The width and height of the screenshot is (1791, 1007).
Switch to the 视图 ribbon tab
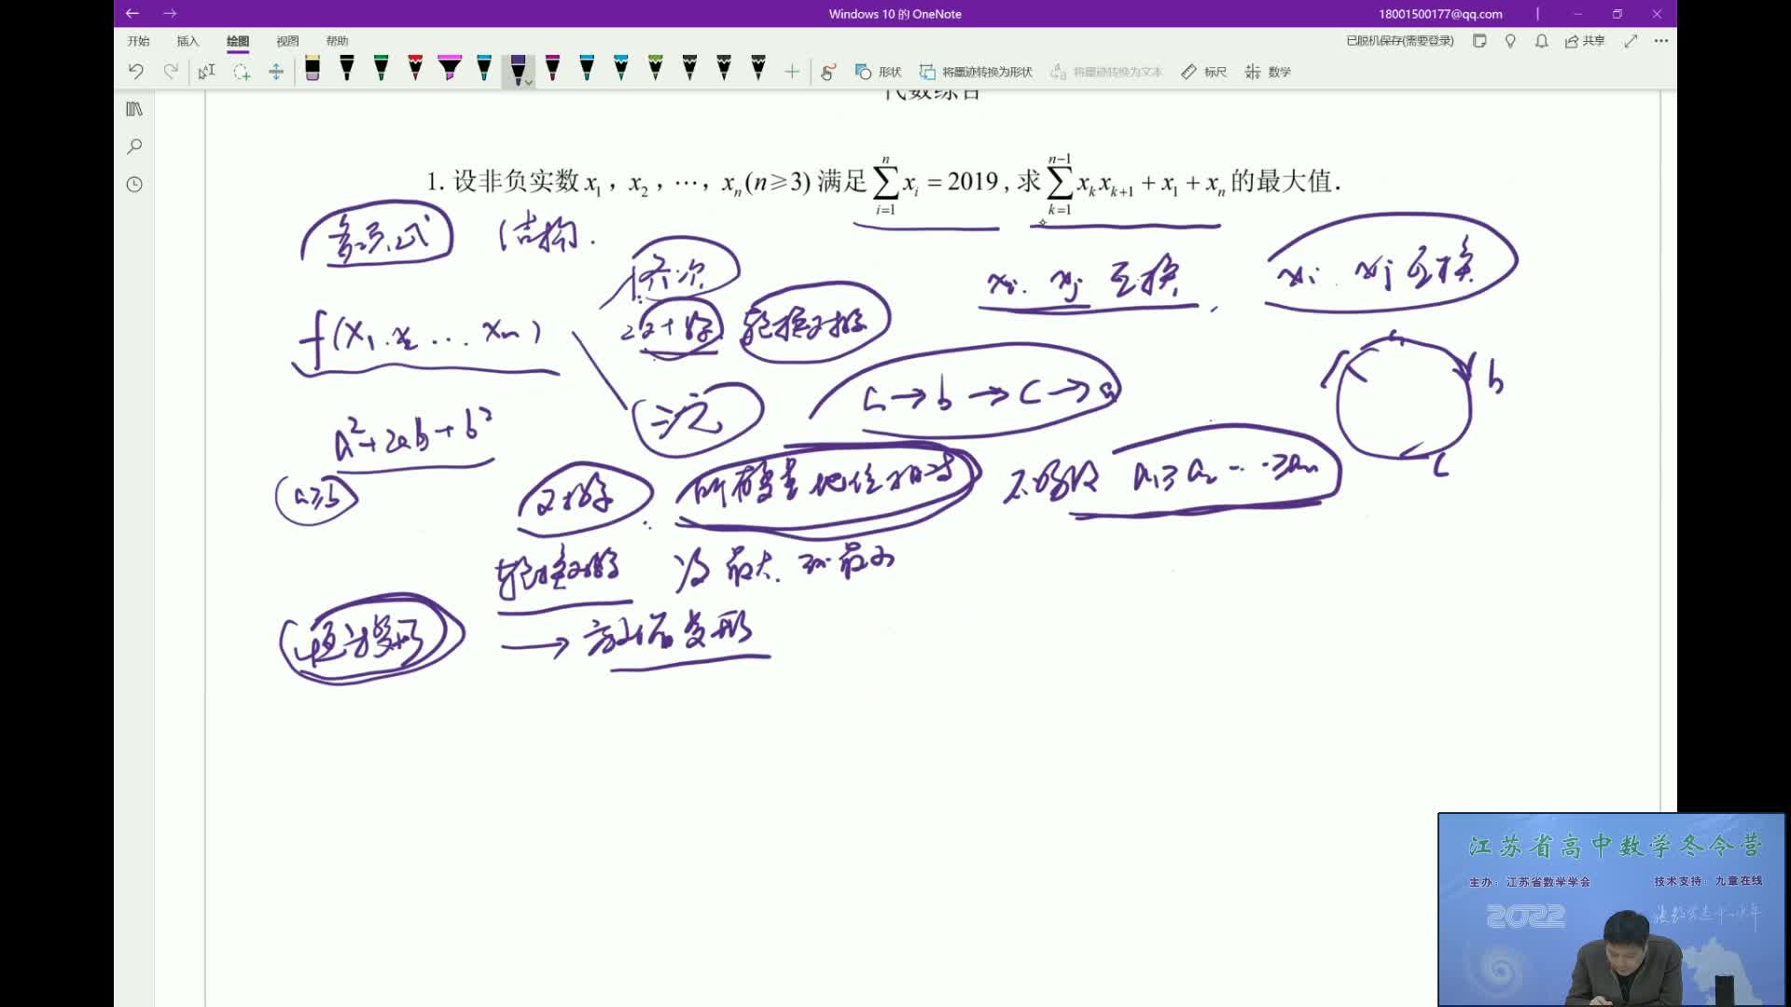(x=287, y=41)
